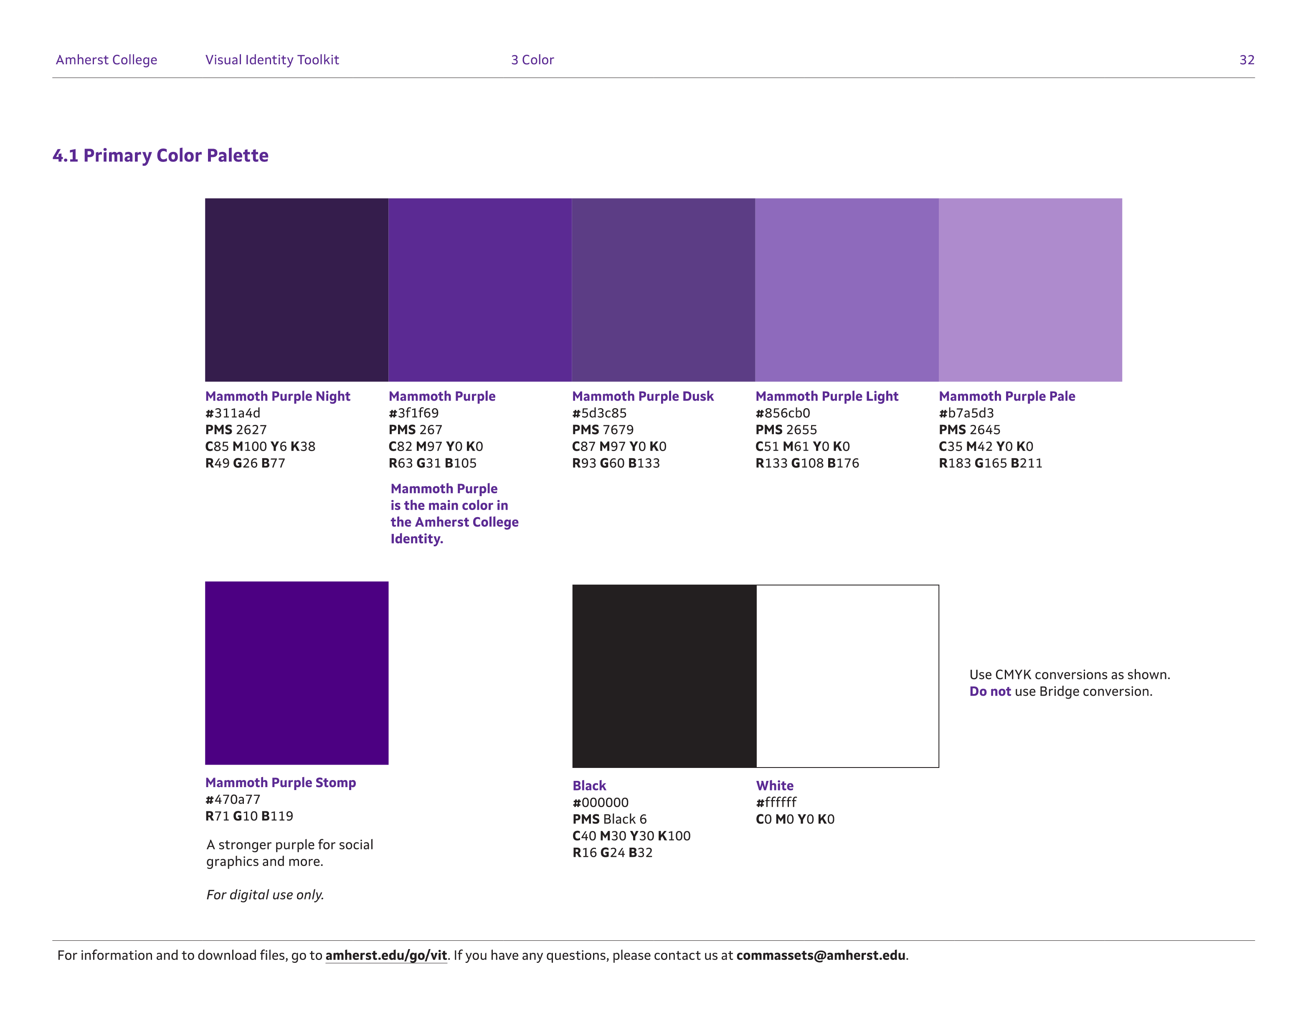The width and height of the screenshot is (1308, 1010).
Task: Click the 'White' color label
Action: 775,785
